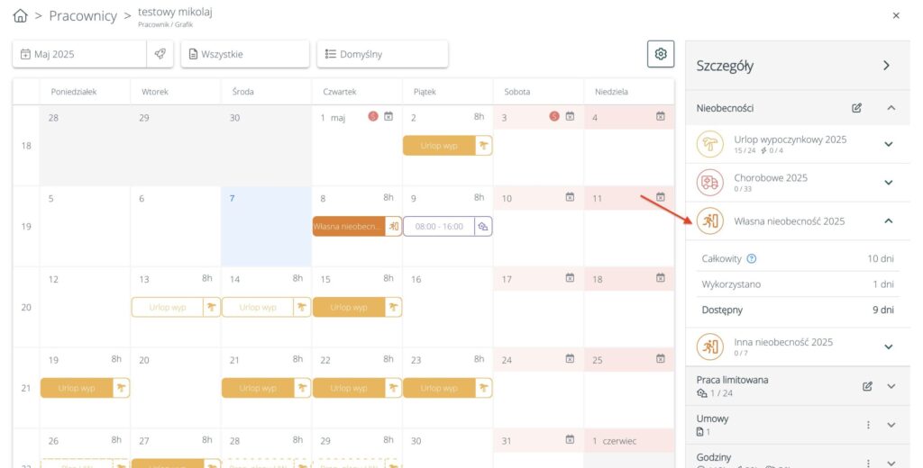This screenshot has width=923, height=468.
Task: Click the Chorobowe 2025 ambulance icon
Action: point(710,183)
